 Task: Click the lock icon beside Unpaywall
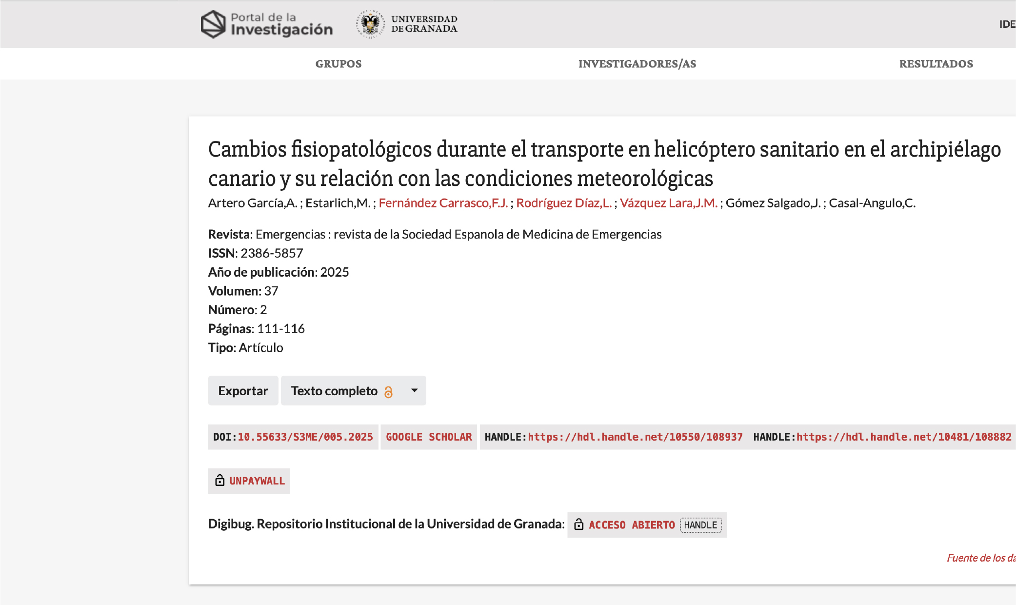pyautogui.click(x=220, y=481)
